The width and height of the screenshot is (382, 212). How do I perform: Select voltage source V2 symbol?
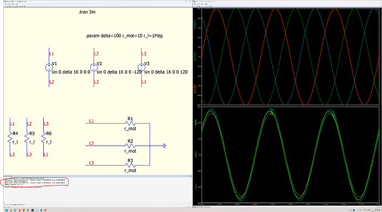click(94, 67)
